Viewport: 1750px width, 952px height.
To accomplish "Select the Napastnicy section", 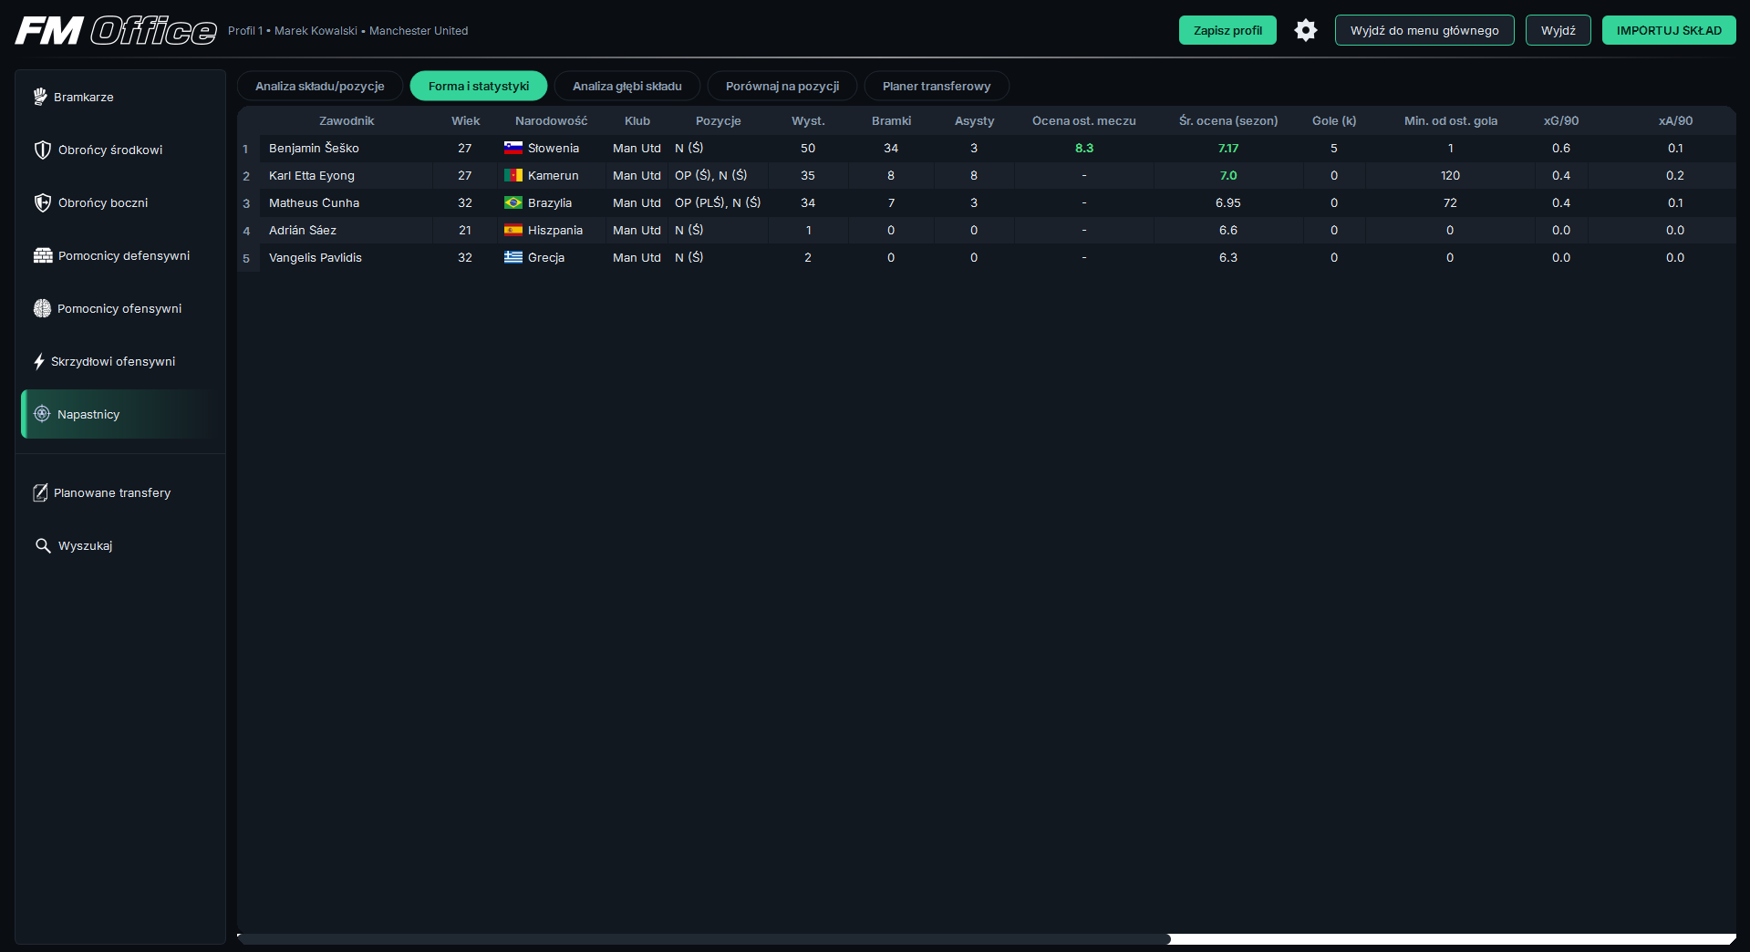I will point(120,414).
